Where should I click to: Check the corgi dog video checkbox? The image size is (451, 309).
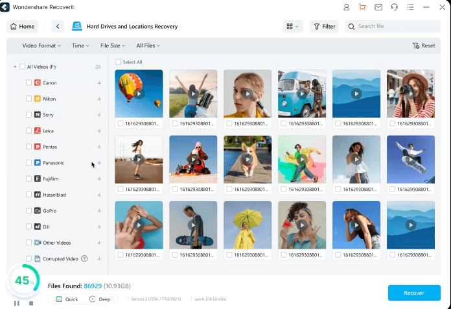pyautogui.click(x=229, y=190)
